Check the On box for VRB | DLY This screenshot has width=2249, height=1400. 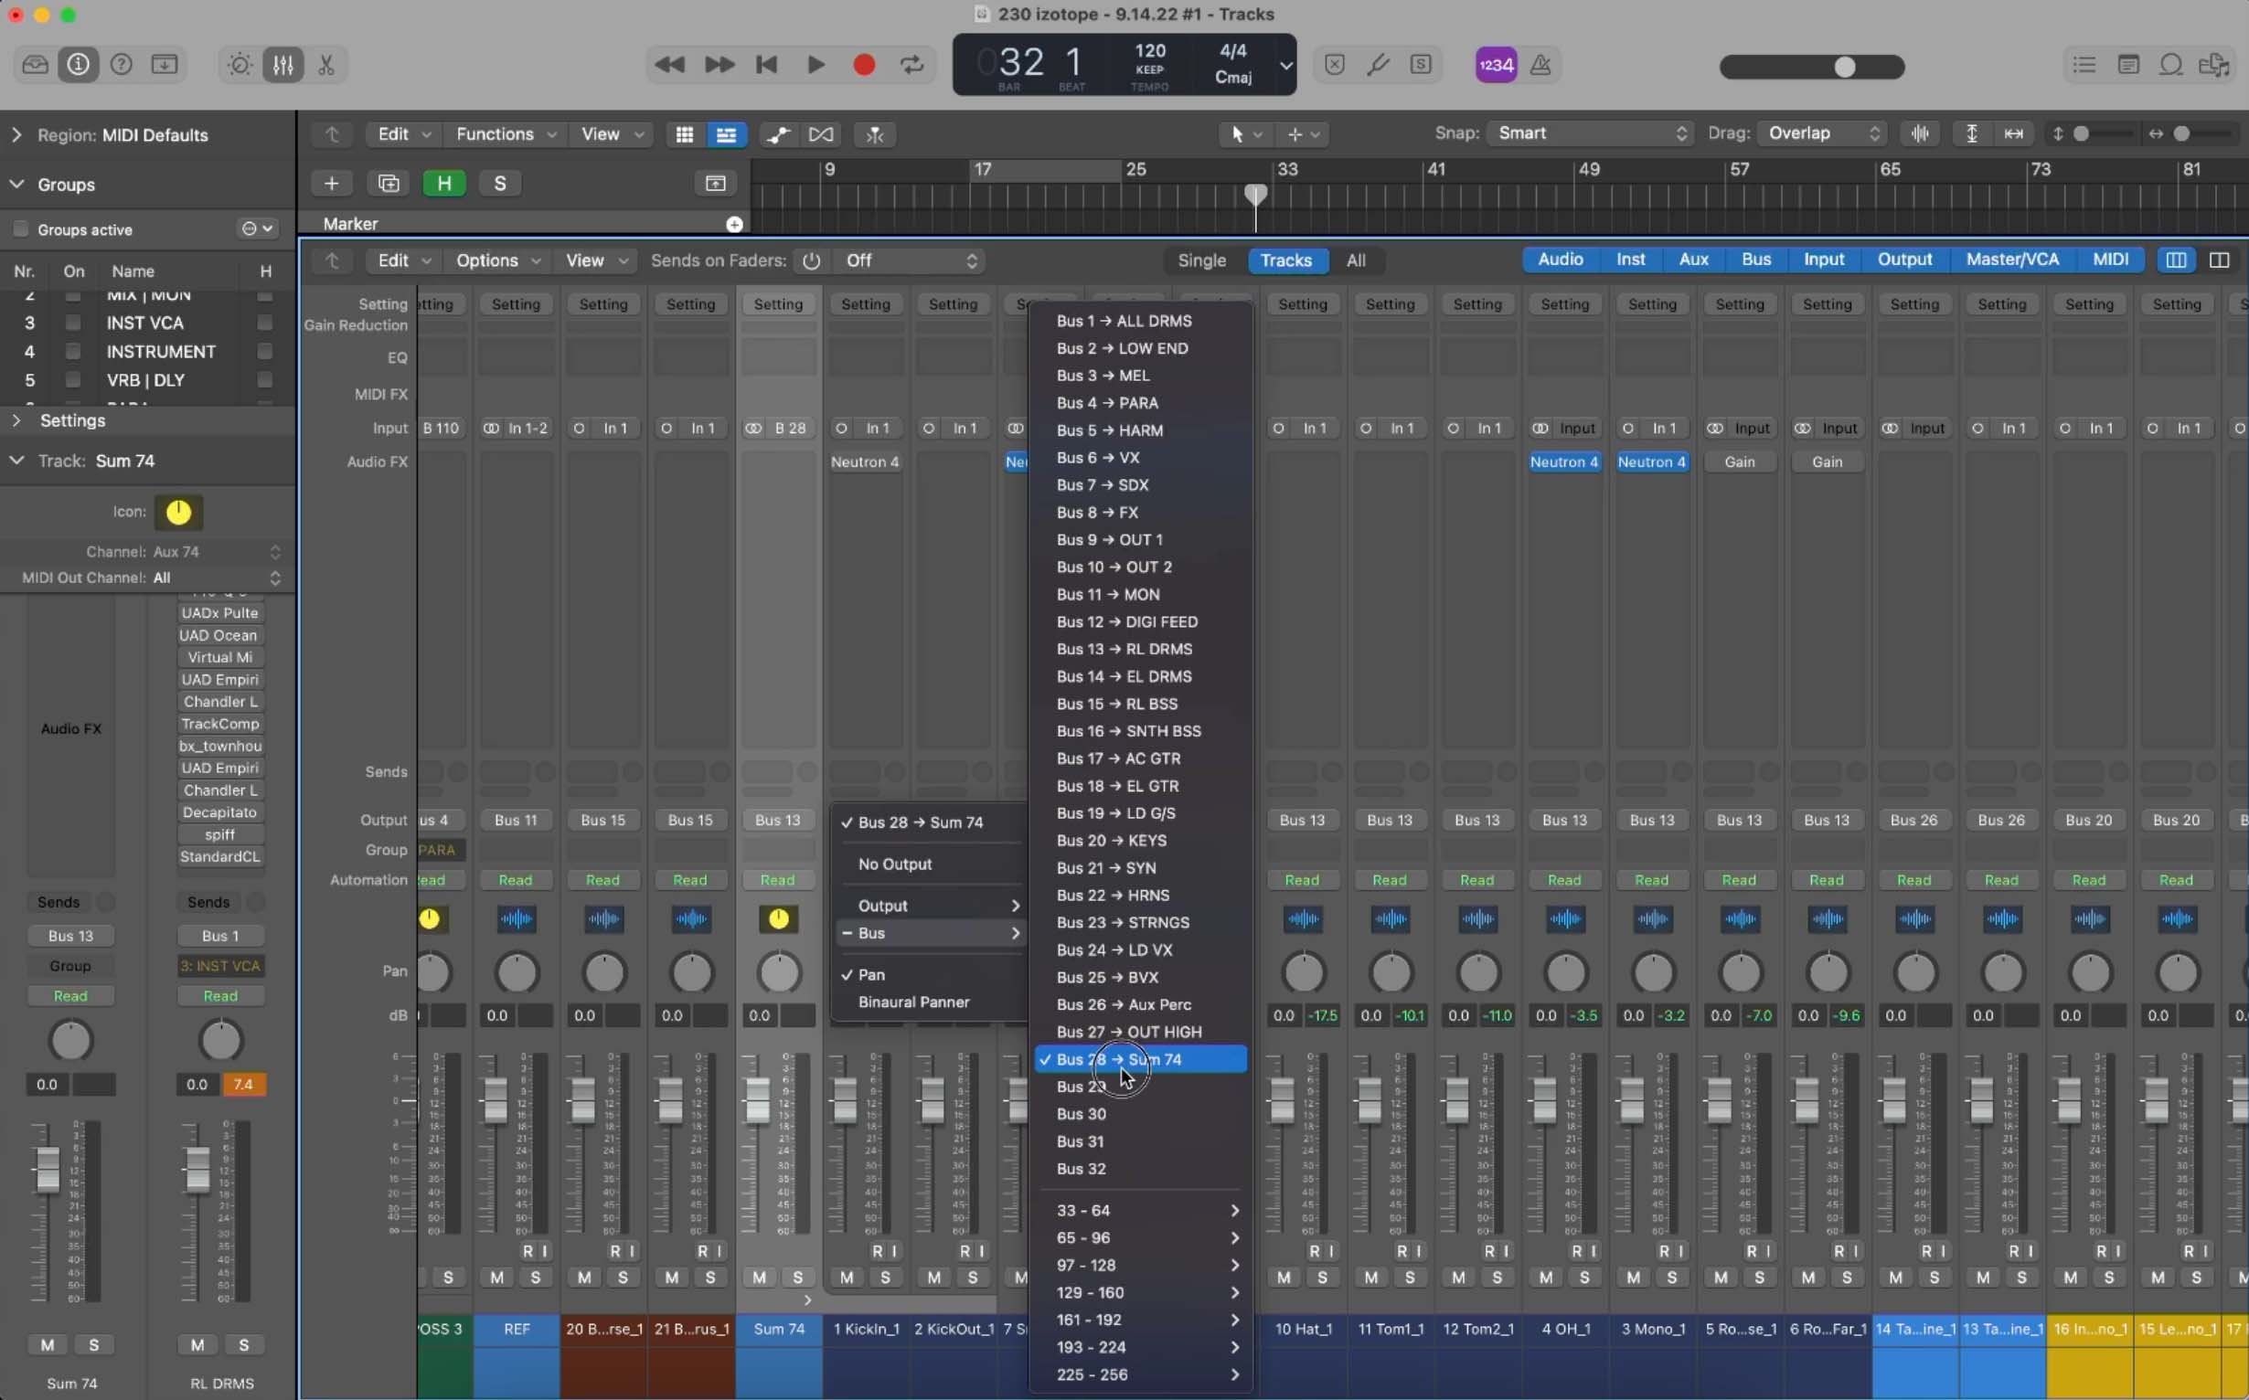click(72, 379)
